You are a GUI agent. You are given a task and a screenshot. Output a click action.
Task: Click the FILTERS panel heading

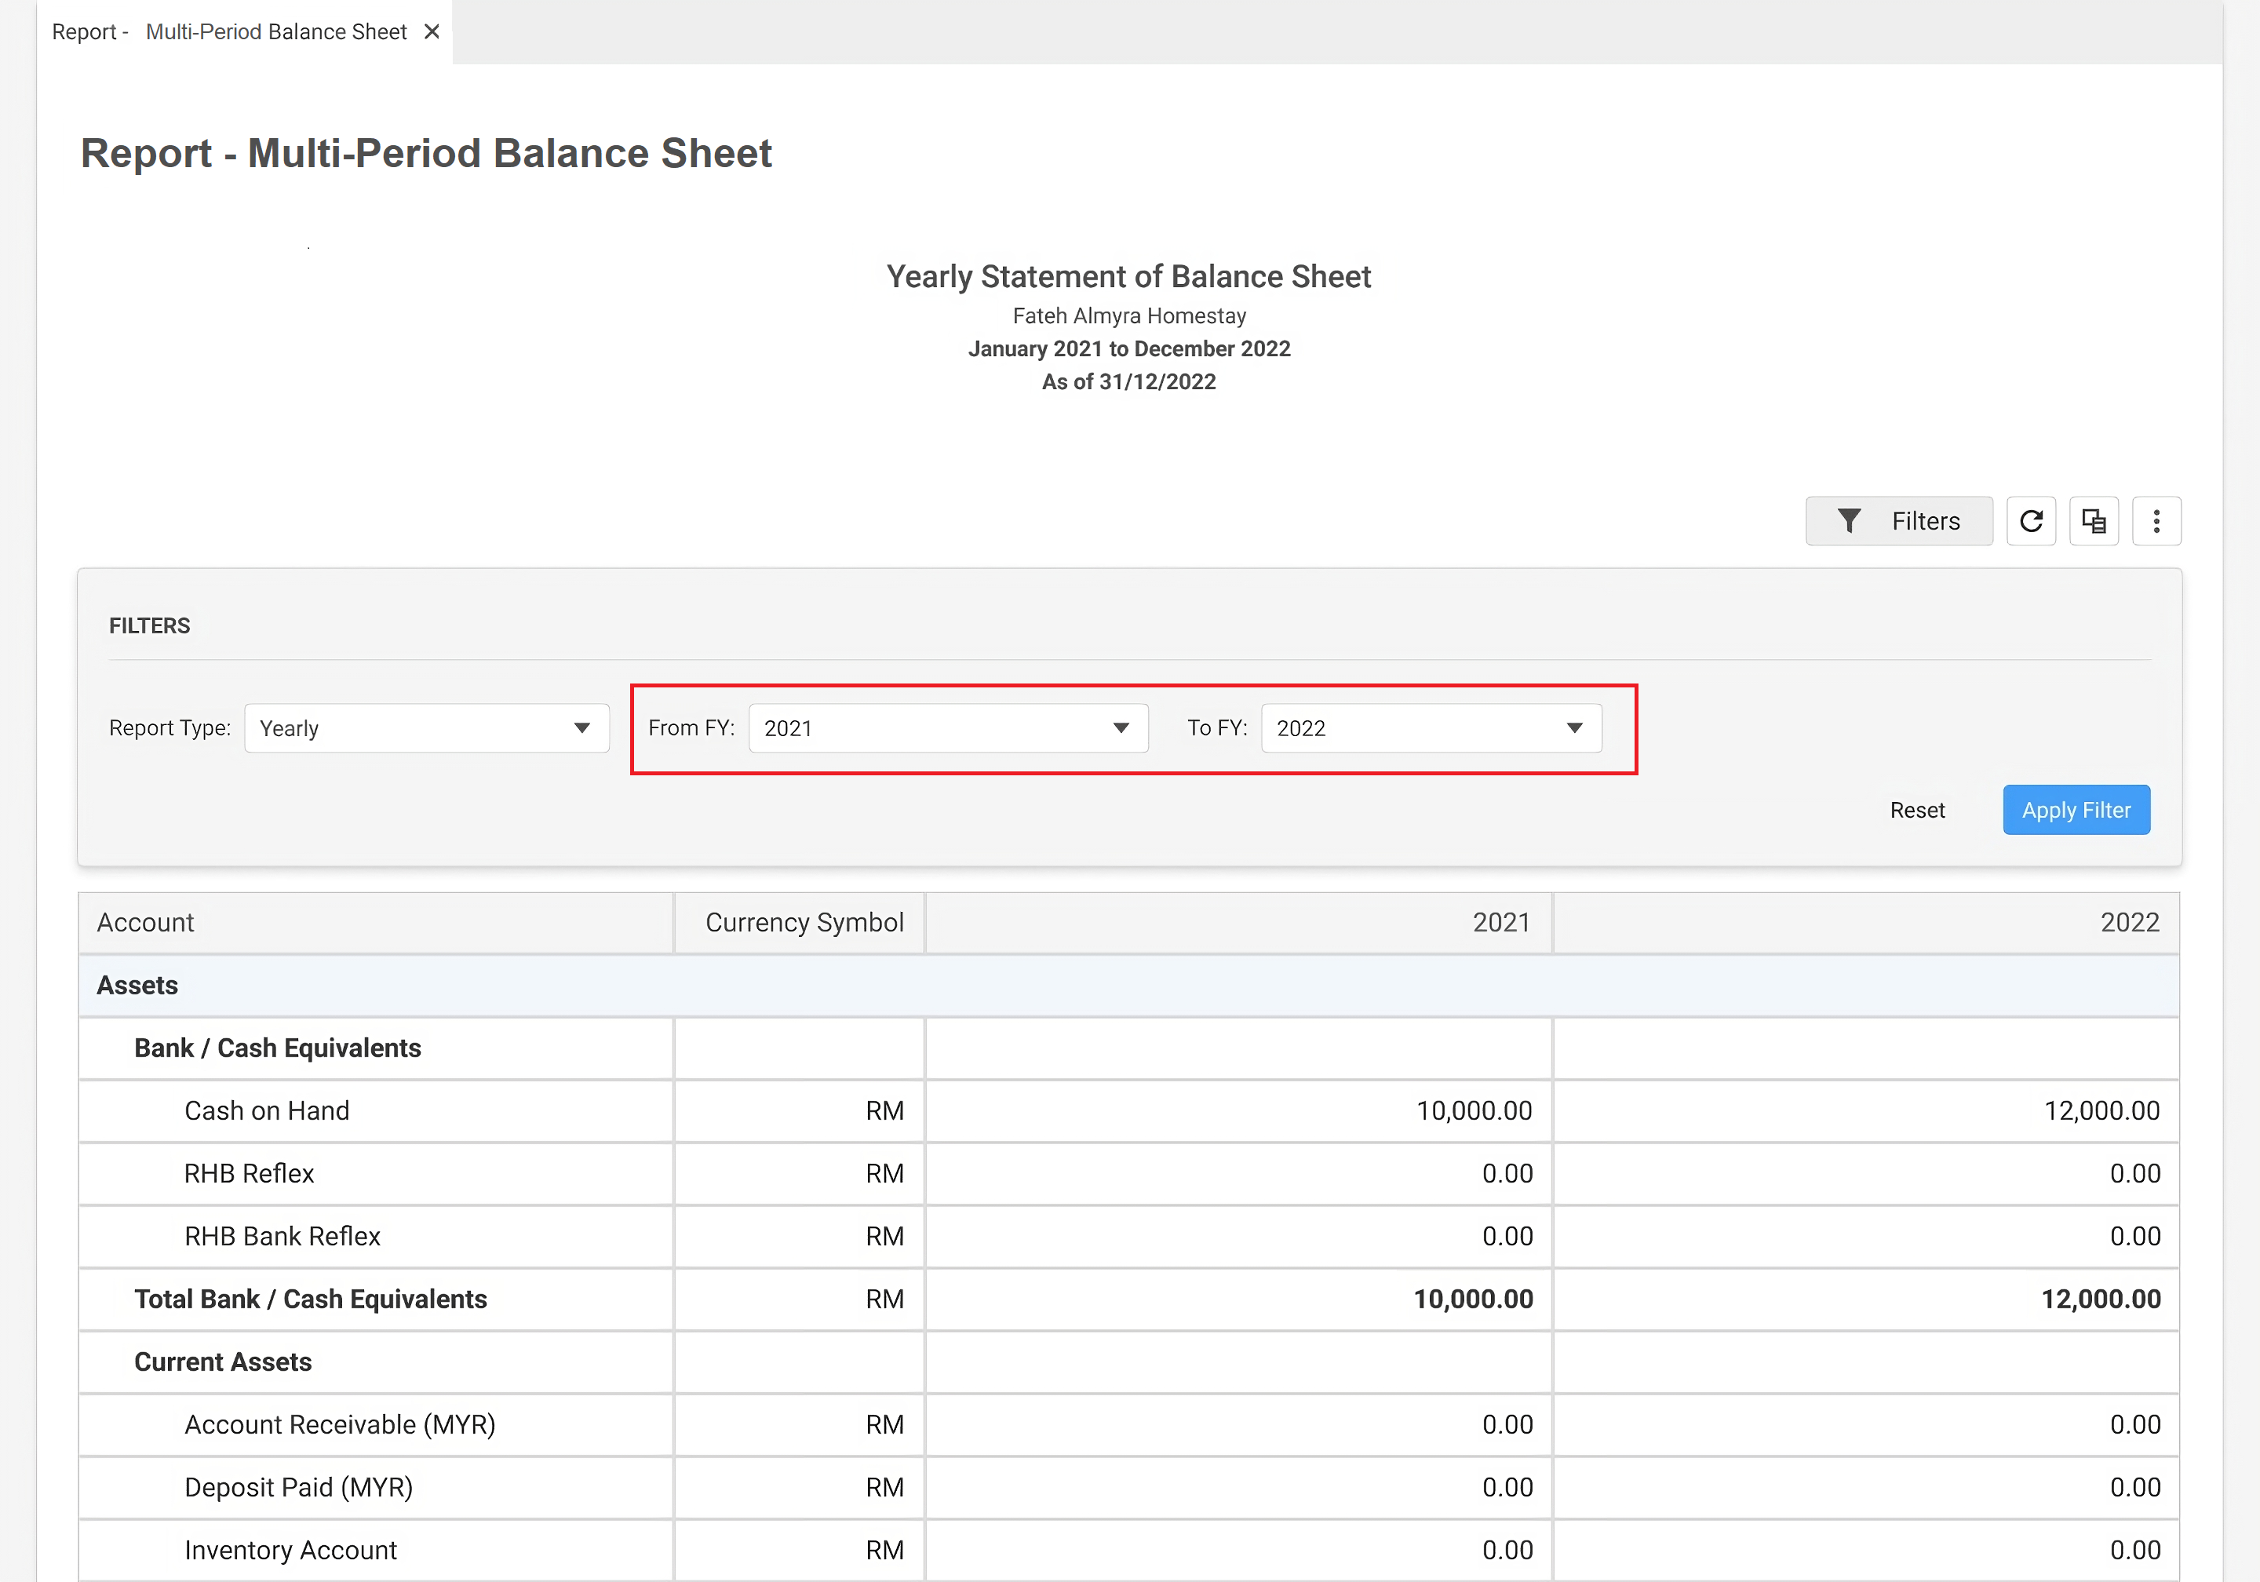[150, 626]
